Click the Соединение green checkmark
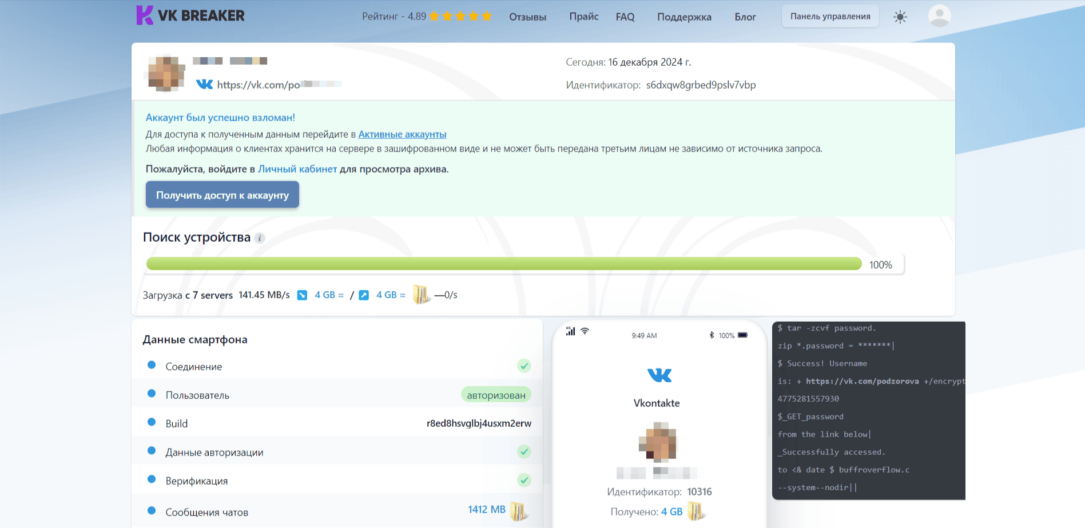The height and width of the screenshot is (528, 1085). (x=524, y=366)
